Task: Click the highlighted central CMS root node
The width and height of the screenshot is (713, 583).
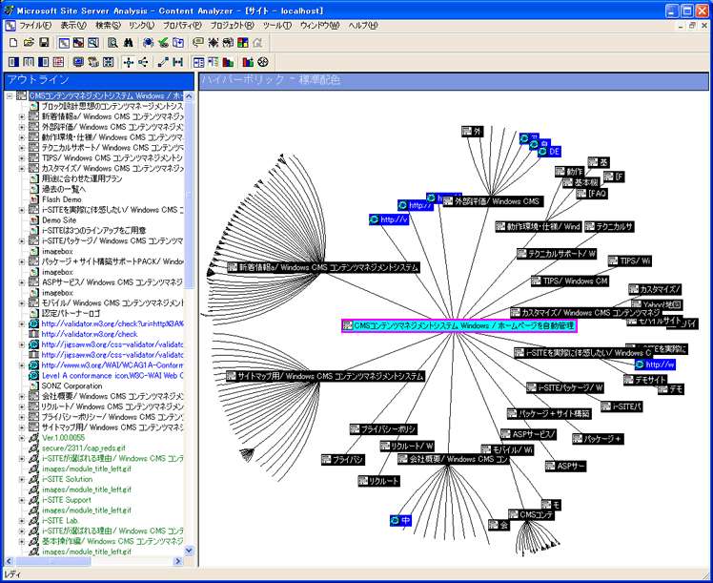Action: [x=459, y=326]
